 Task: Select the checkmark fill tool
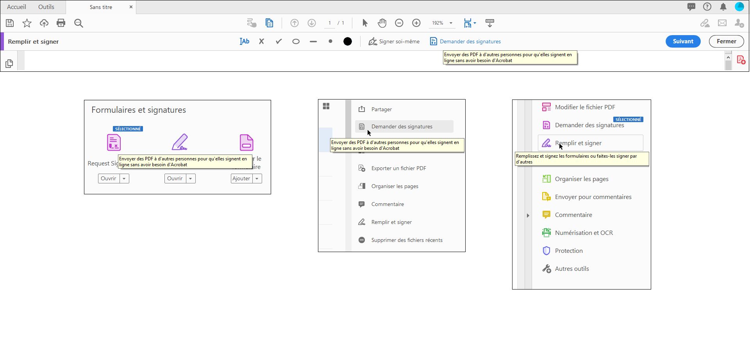point(279,41)
